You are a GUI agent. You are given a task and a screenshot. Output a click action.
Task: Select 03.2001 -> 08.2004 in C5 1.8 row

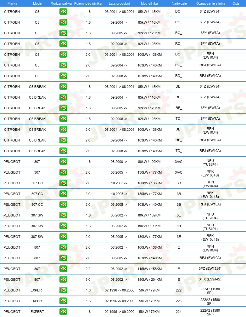[x=120, y=12]
